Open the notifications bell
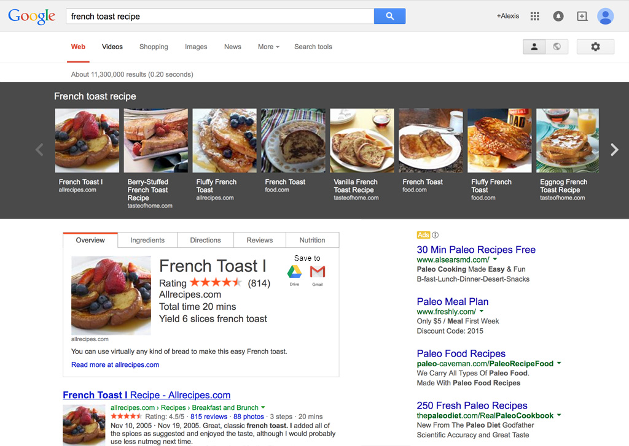The image size is (629, 446). coord(558,17)
